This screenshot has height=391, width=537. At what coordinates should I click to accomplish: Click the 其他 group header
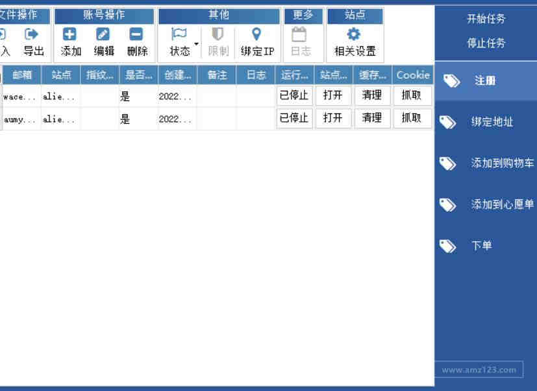tap(219, 16)
